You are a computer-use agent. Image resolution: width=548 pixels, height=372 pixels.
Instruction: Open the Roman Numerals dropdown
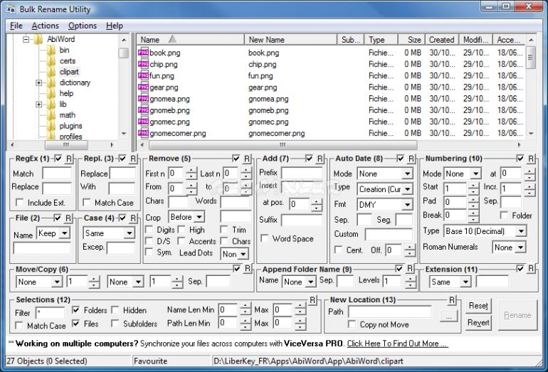pyautogui.click(x=521, y=248)
